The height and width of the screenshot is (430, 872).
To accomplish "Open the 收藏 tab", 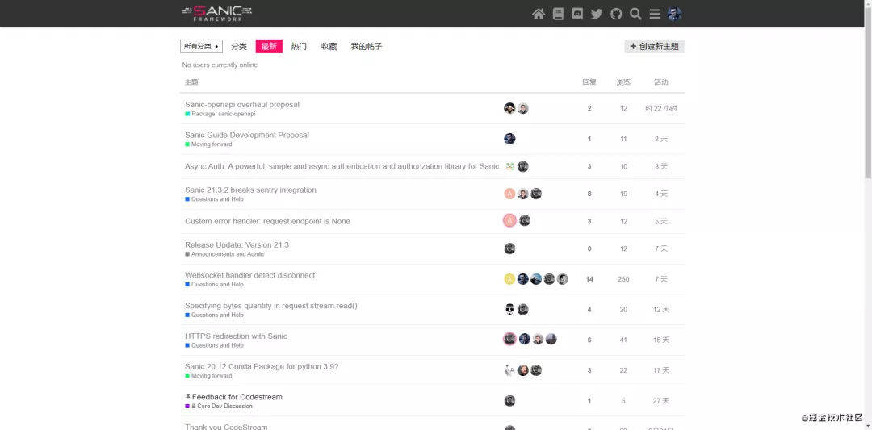I will [x=329, y=46].
